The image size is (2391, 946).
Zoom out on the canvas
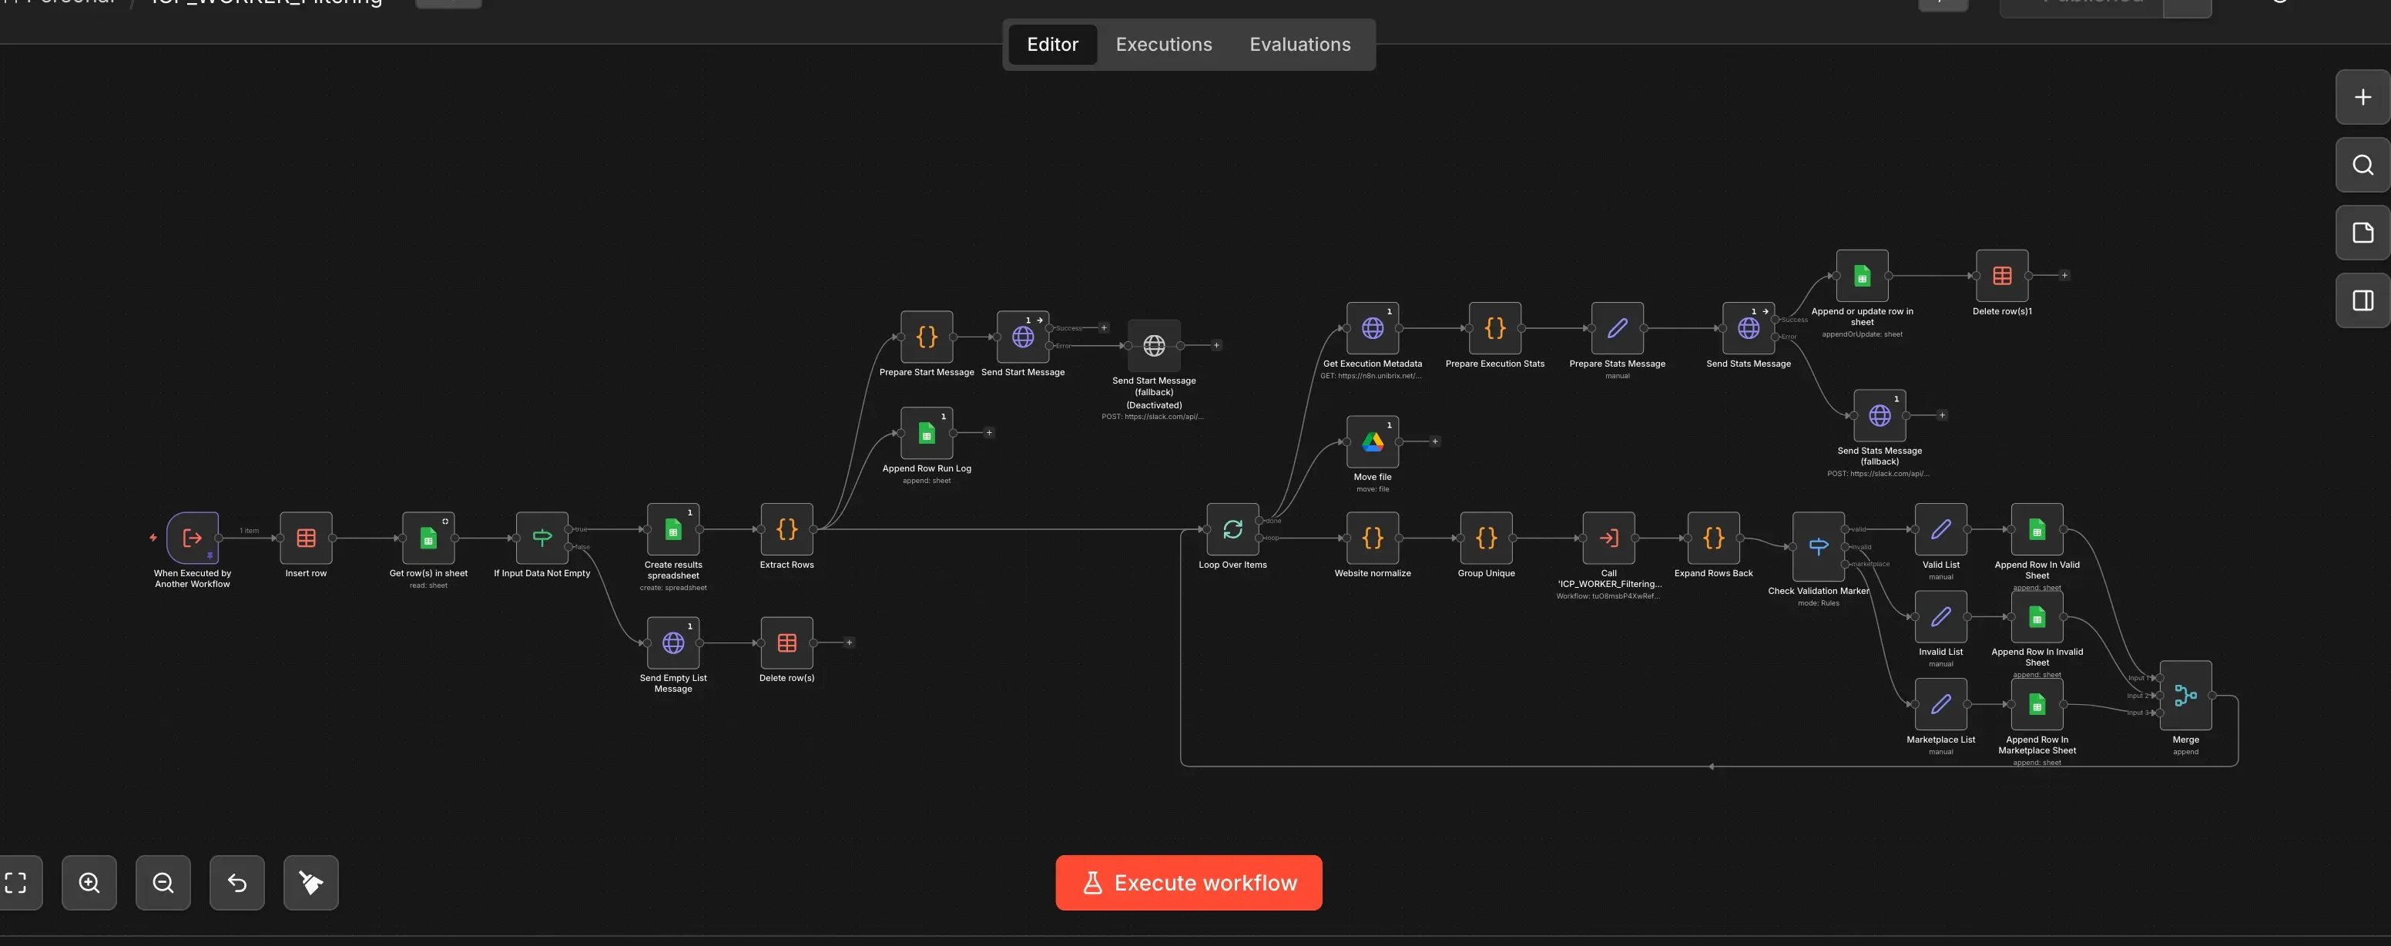coord(163,882)
